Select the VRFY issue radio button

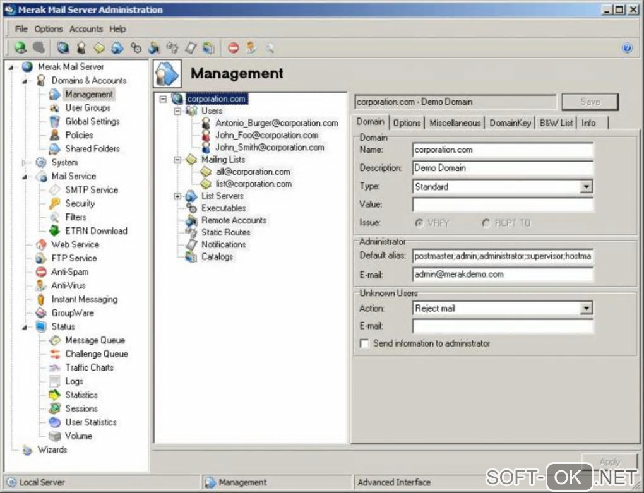(419, 223)
